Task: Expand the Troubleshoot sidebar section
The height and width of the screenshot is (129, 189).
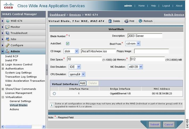Action: (3, 33)
